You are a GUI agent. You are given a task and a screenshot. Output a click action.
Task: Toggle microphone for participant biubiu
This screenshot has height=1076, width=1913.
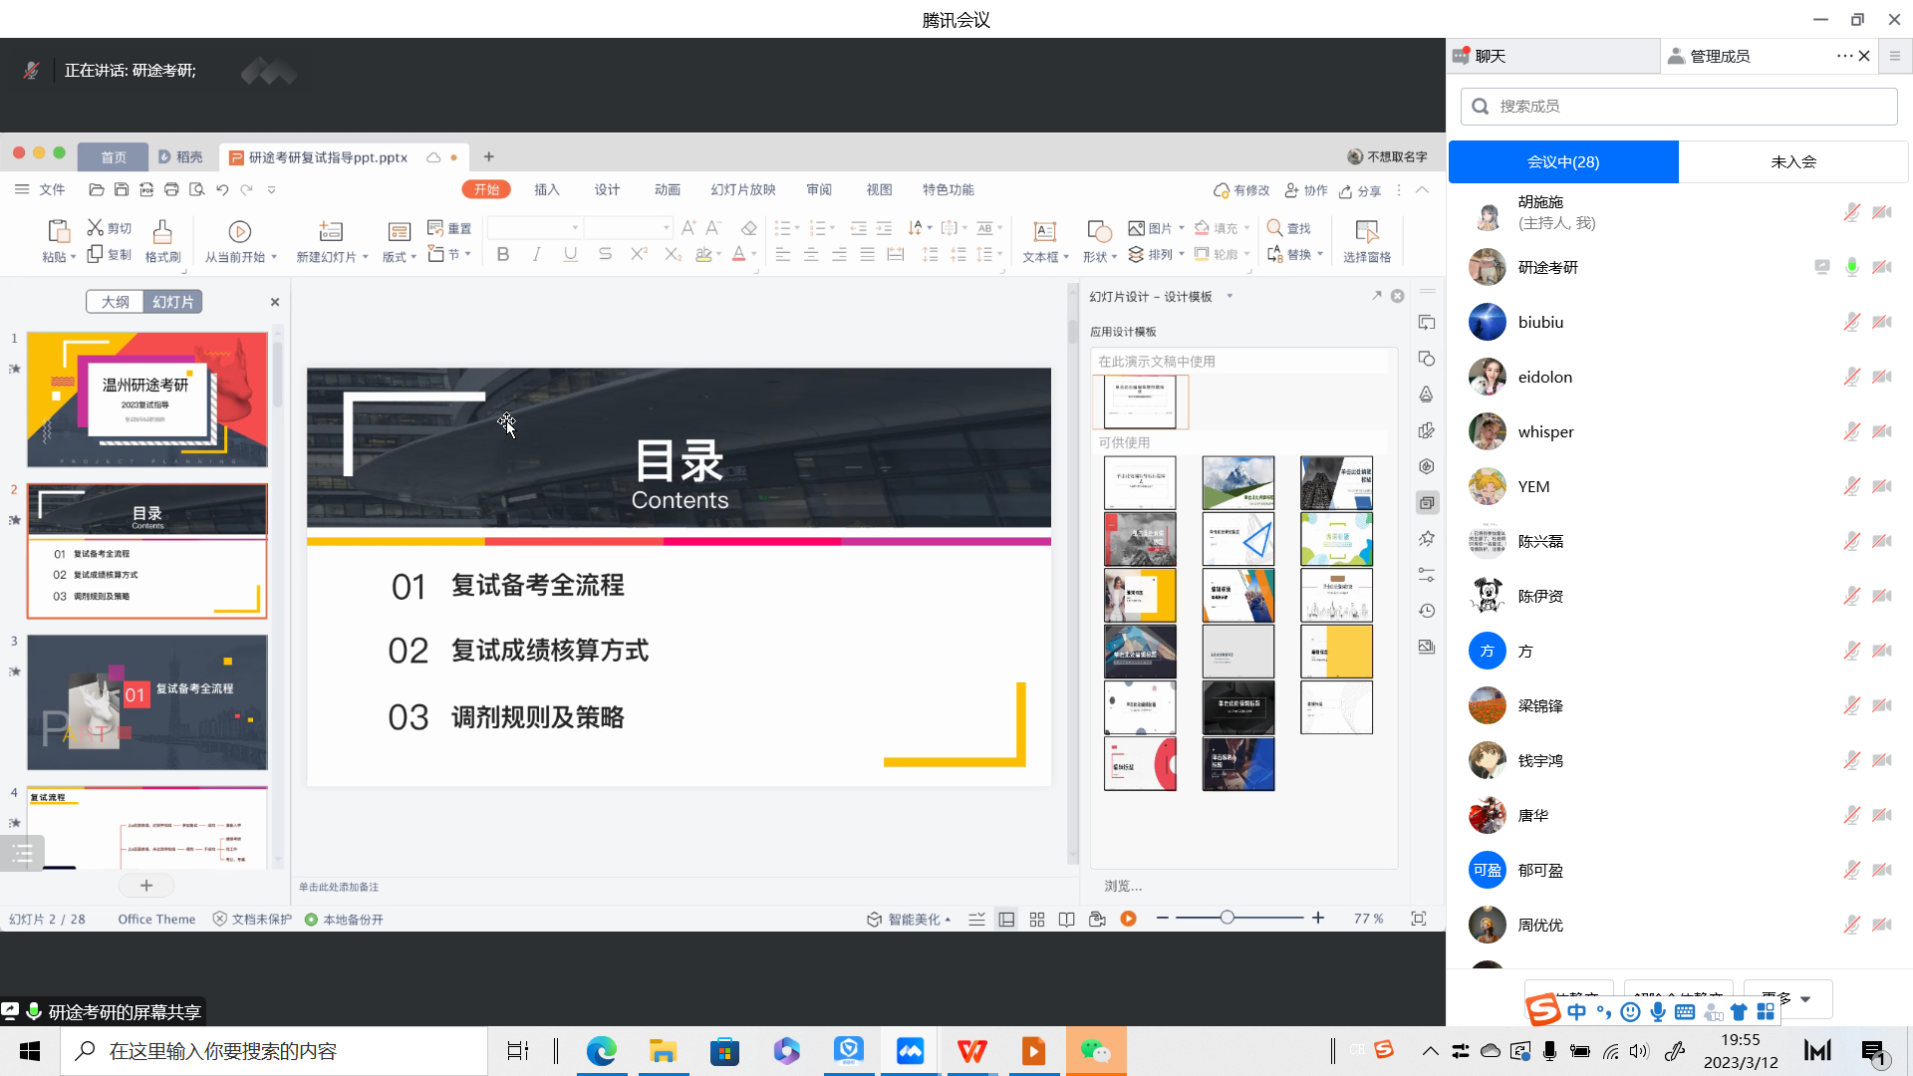(x=1851, y=322)
